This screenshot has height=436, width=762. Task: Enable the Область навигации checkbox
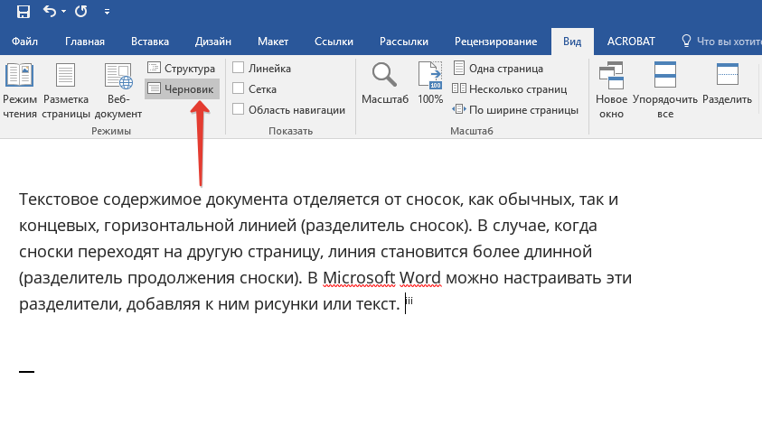click(238, 109)
